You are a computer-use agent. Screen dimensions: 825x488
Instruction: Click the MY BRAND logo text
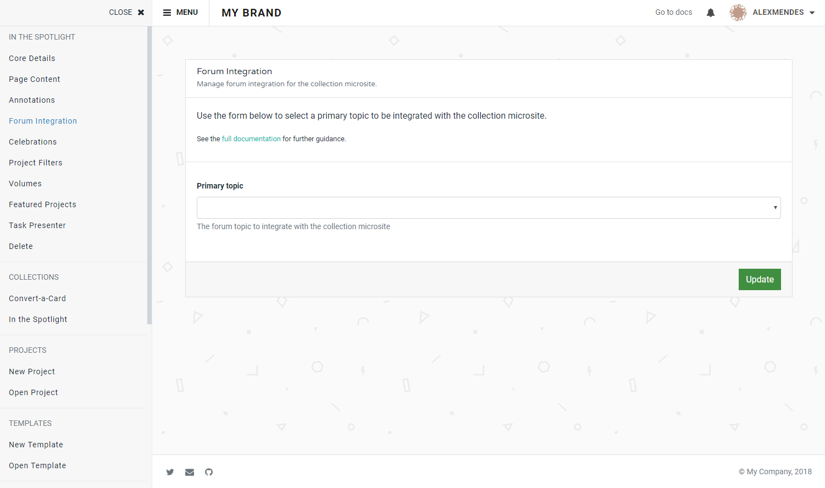[251, 12]
